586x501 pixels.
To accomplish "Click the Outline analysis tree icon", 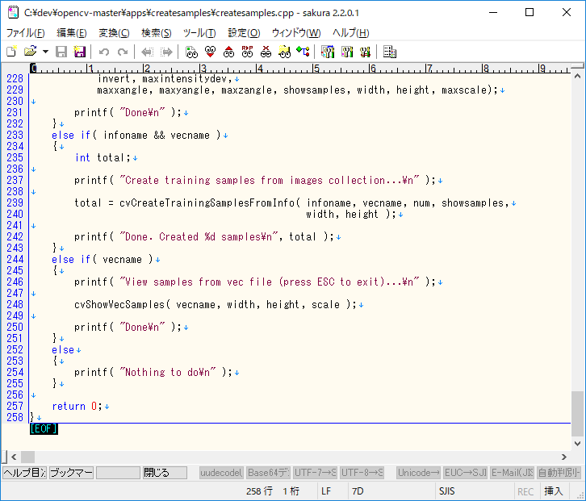I will click(x=303, y=52).
